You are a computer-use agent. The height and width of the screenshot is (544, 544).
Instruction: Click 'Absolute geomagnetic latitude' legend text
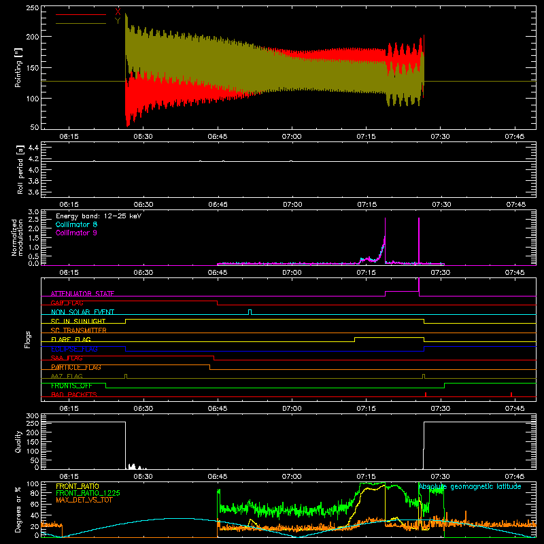pos(470,486)
